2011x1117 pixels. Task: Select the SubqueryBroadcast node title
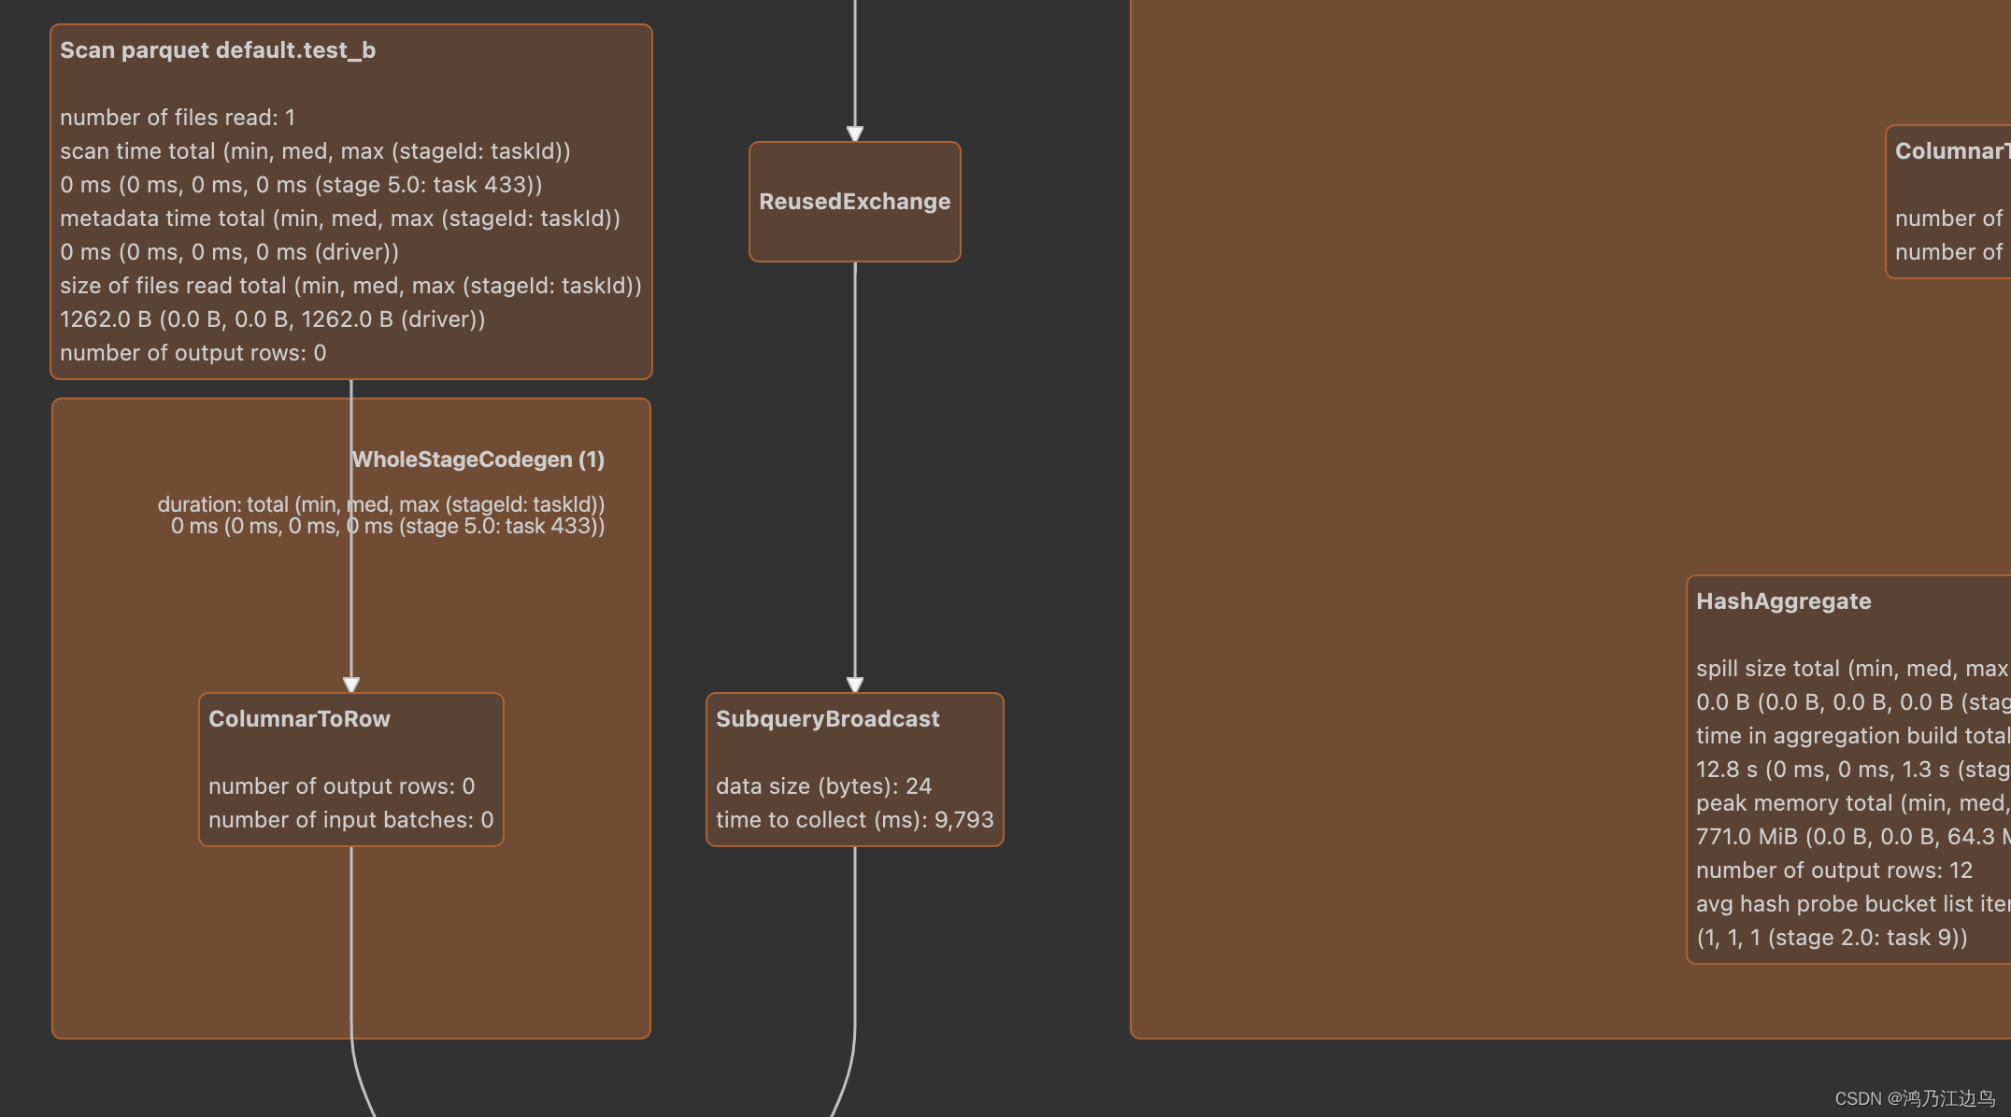827,719
